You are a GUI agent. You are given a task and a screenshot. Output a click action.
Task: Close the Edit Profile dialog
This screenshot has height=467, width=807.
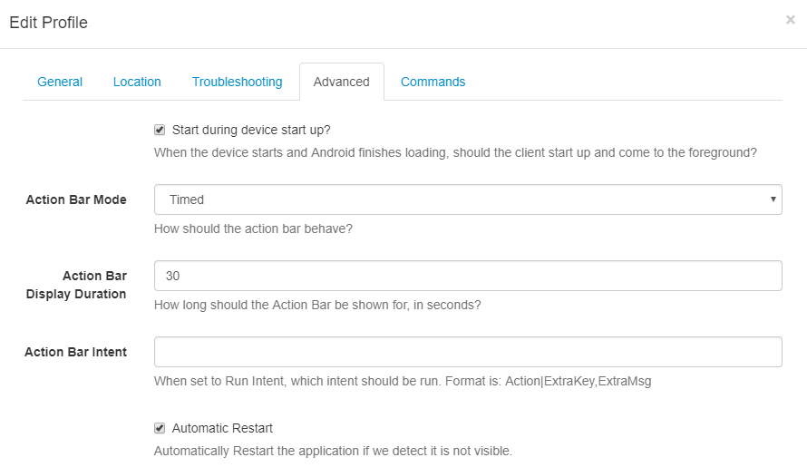(x=790, y=20)
